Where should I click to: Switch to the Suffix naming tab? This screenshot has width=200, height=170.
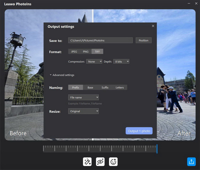pos(105,88)
